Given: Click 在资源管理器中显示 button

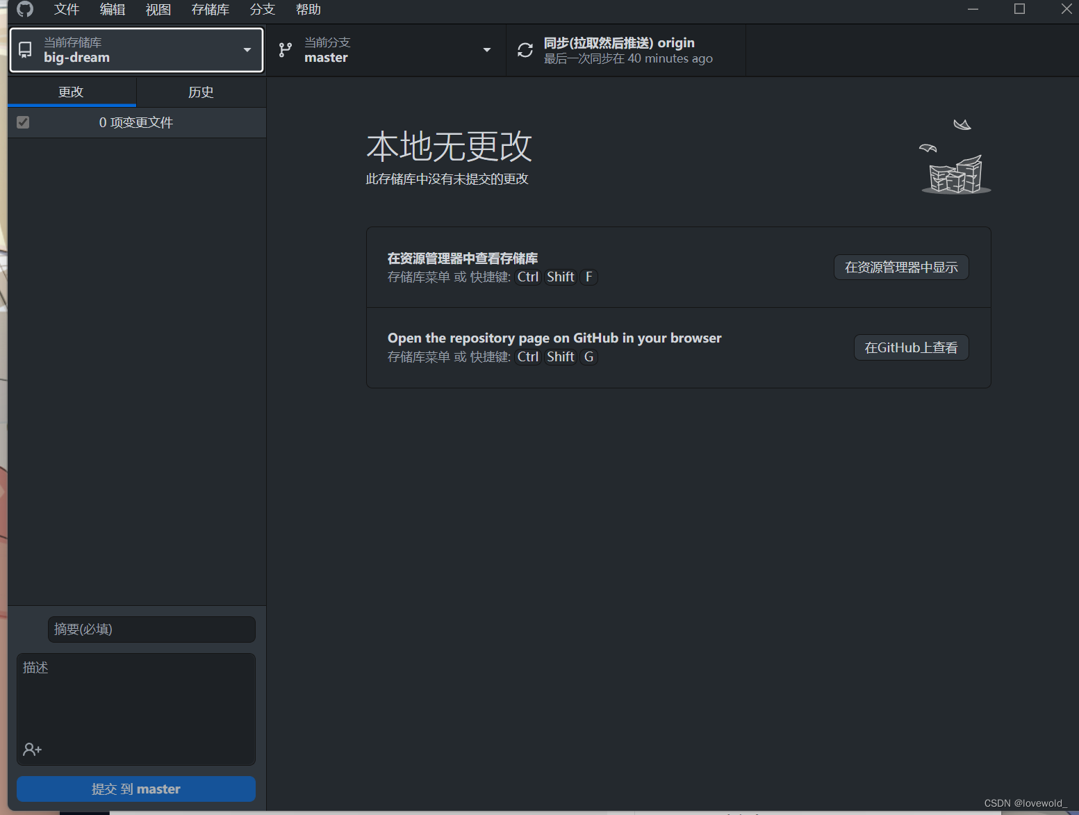Looking at the screenshot, I should pos(901,267).
